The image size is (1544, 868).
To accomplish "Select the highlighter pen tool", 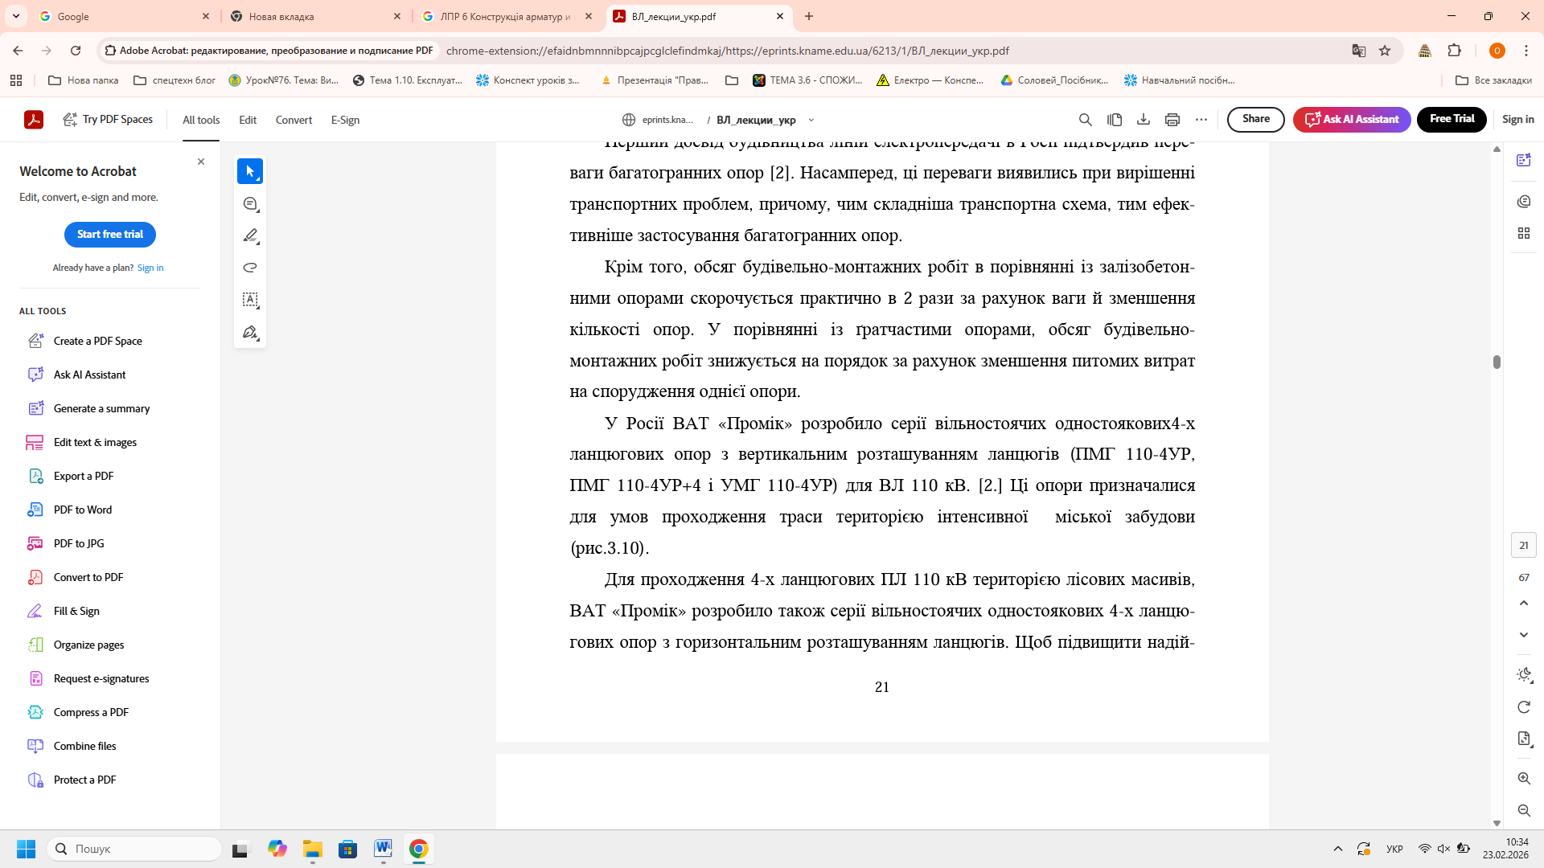I will 250,235.
